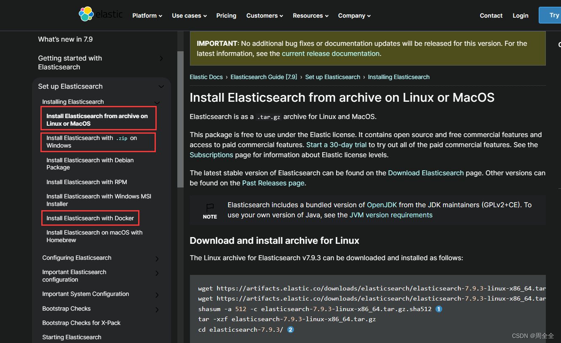This screenshot has height=343, width=561.
Task: Open What's new in 7.9
Action: pyautogui.click(x=65, y=39)
